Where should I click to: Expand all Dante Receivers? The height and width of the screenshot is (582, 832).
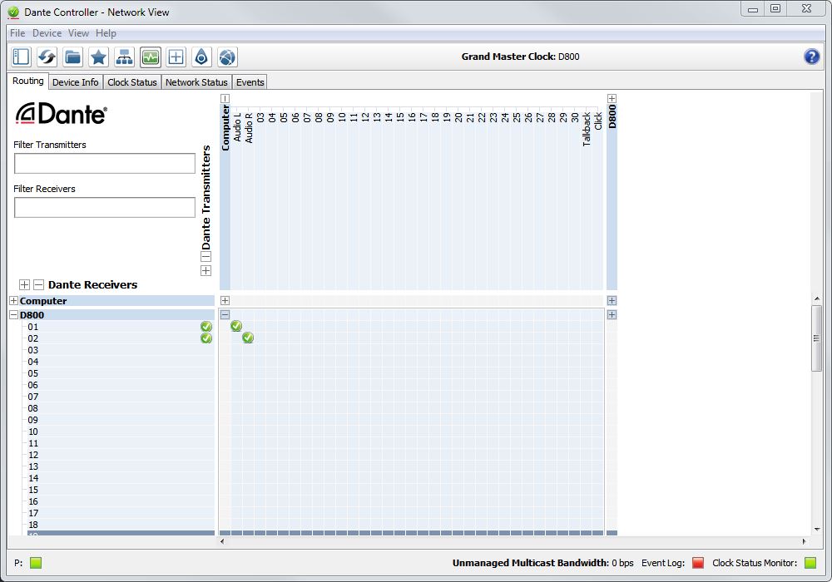tap(24, 284)
